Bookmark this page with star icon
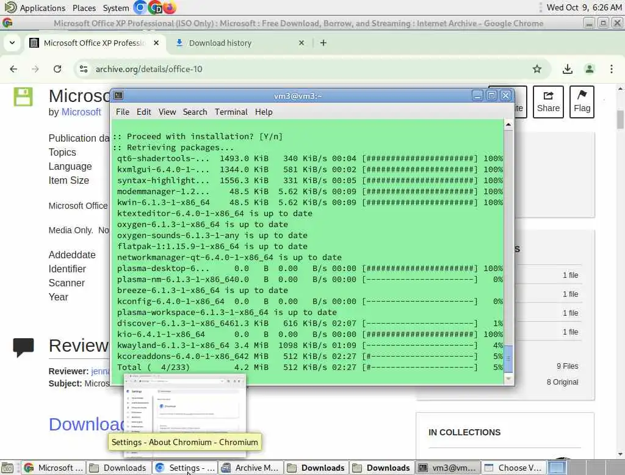The height and width of the screenshot is (475, 625). point(537,69)
